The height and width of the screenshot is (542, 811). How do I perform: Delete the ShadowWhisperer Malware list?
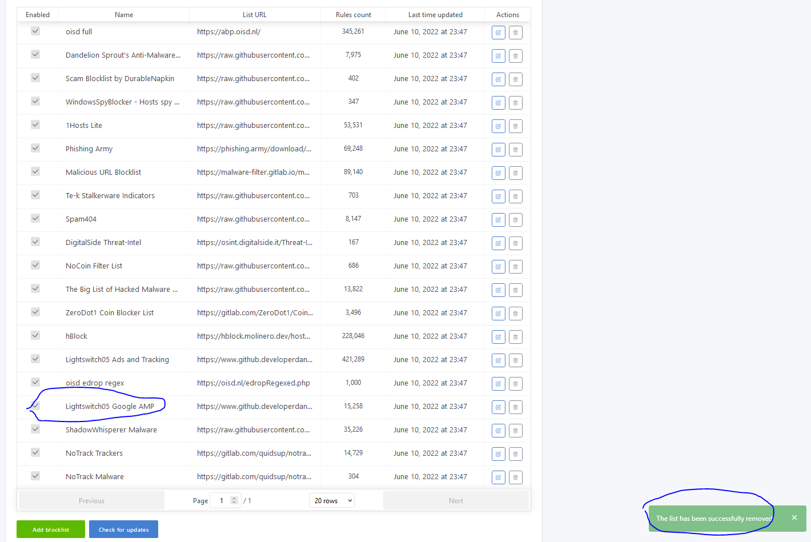515,431
